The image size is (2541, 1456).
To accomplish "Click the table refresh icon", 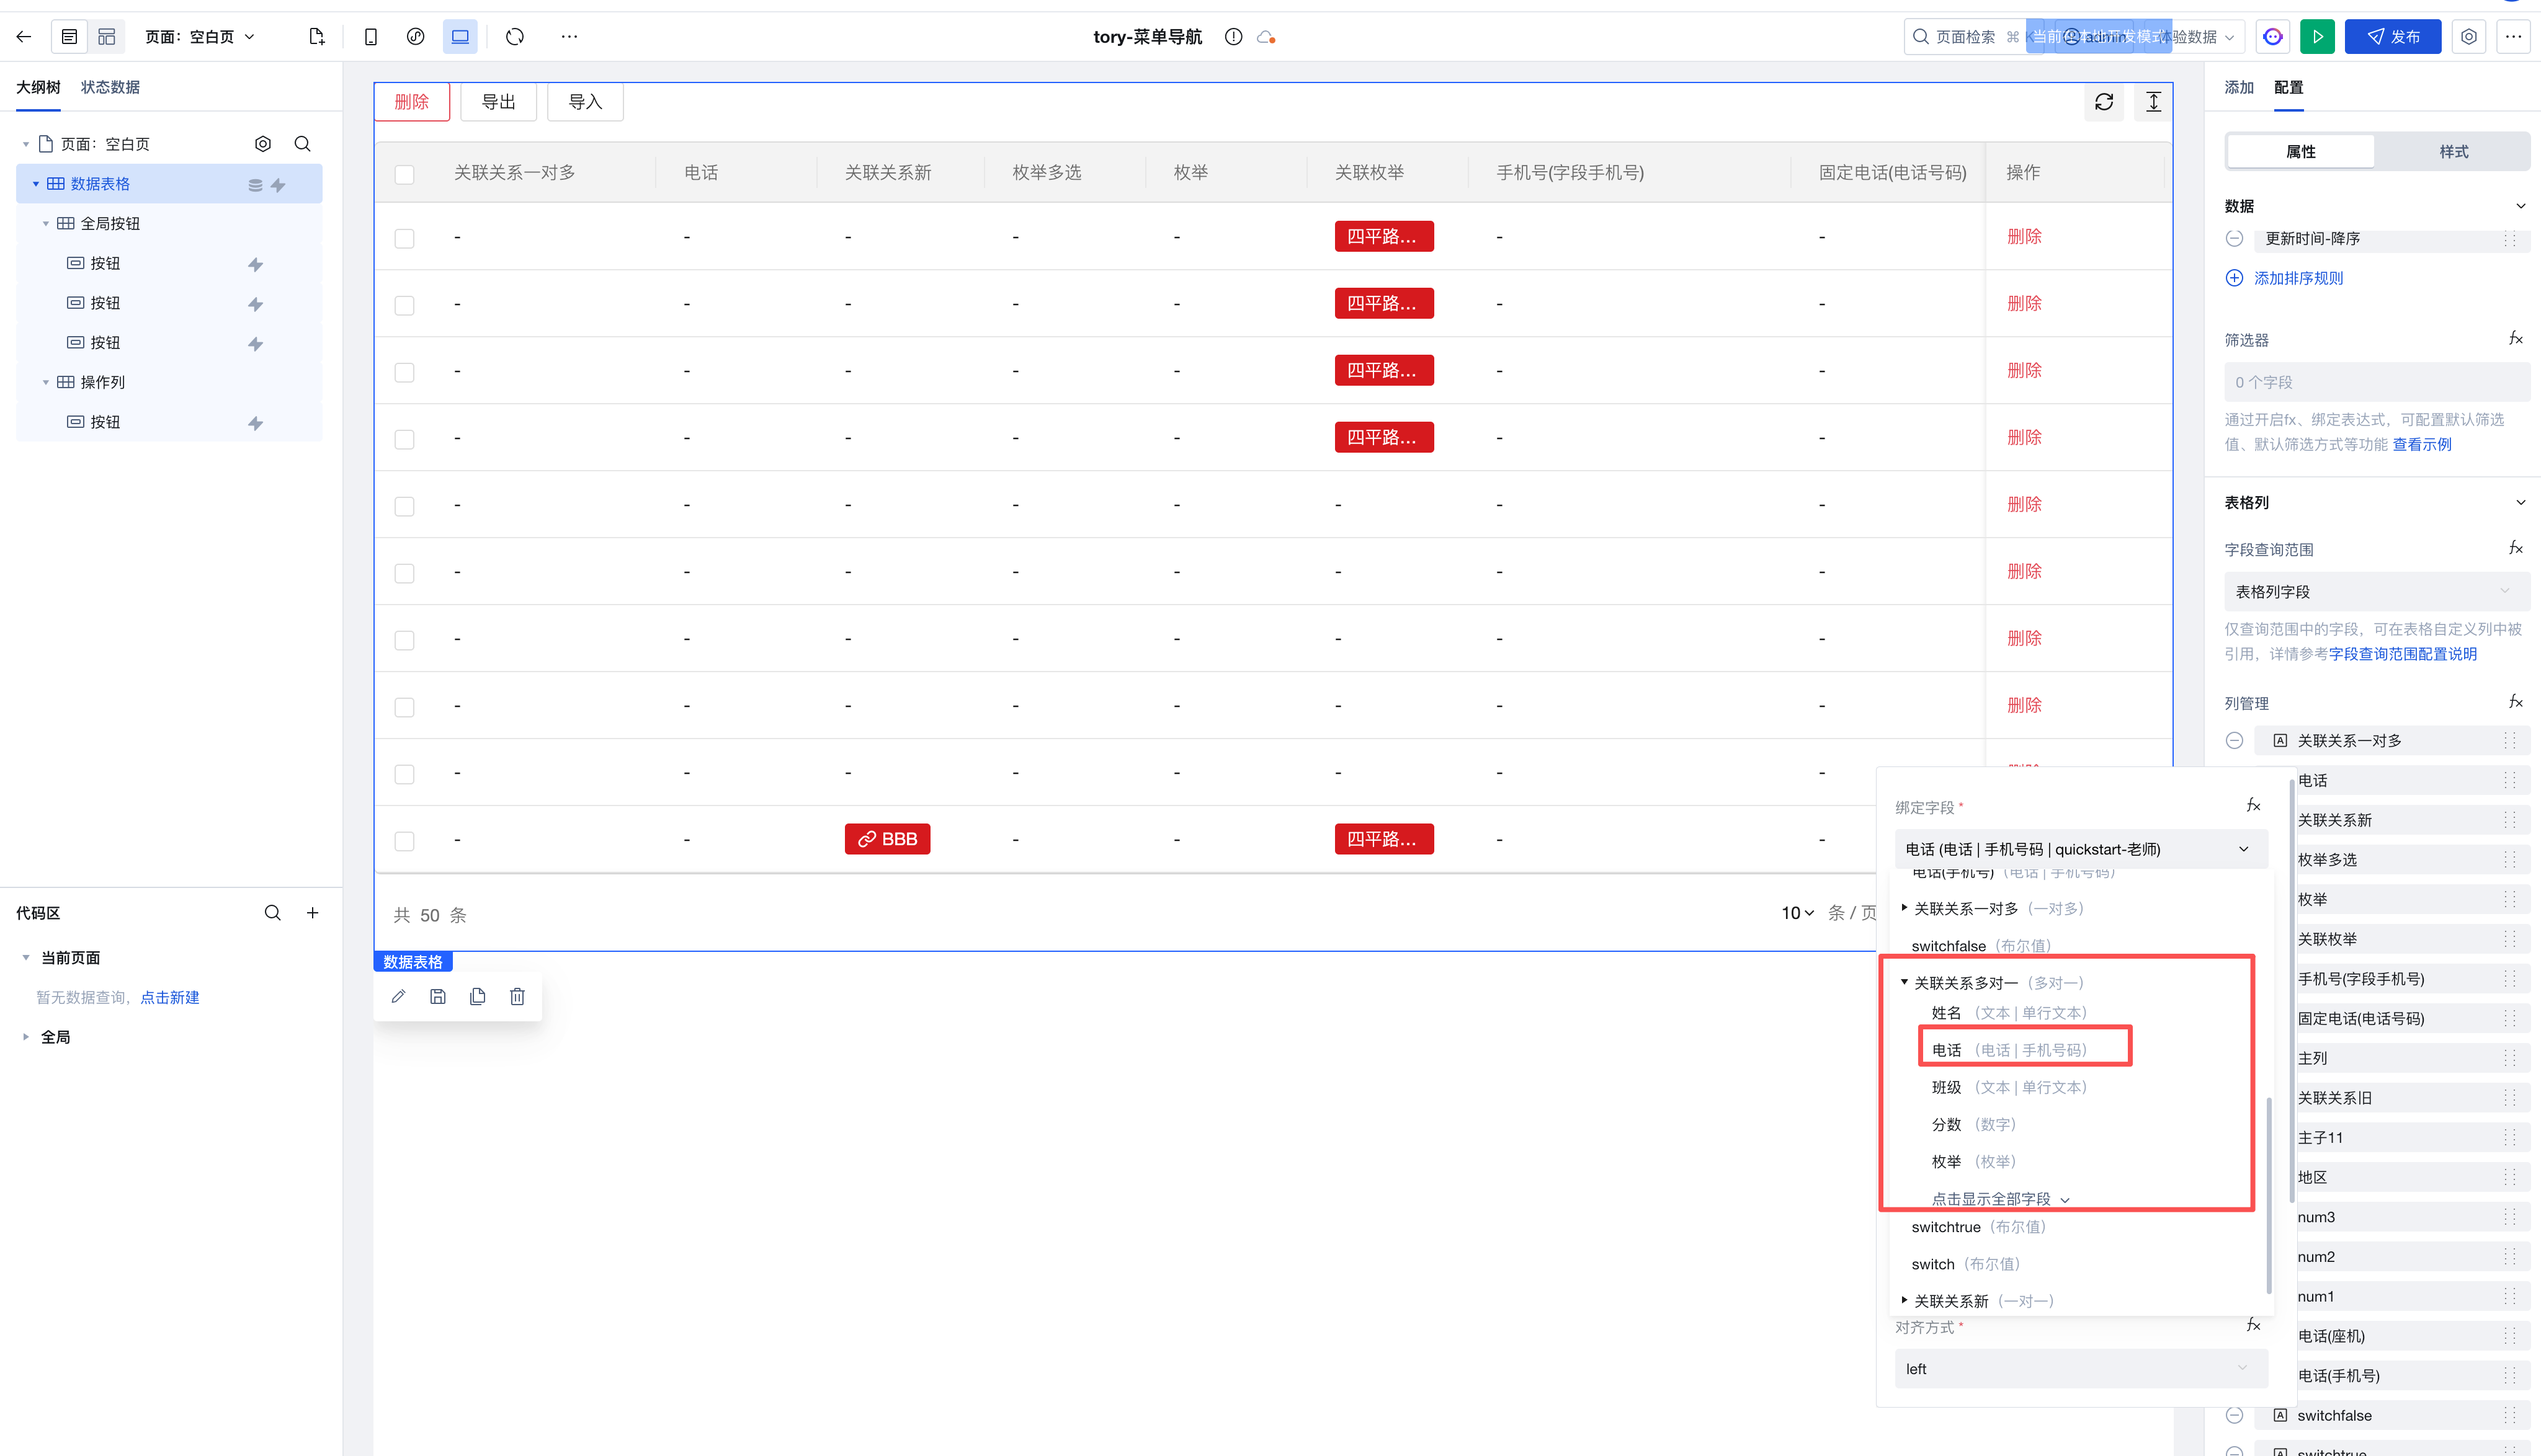I will pos(2104,102).
